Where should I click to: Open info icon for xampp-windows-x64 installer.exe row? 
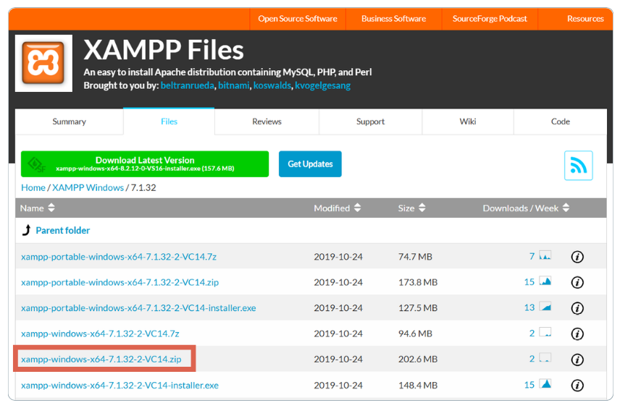(577, 385)
